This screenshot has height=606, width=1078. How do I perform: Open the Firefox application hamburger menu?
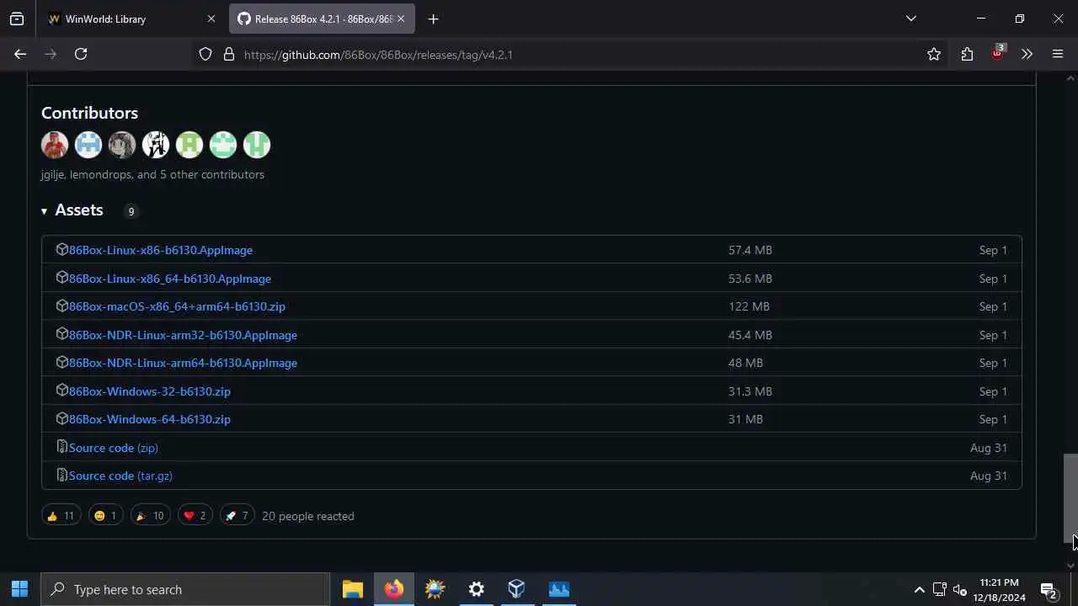[x=1058, y=55]
